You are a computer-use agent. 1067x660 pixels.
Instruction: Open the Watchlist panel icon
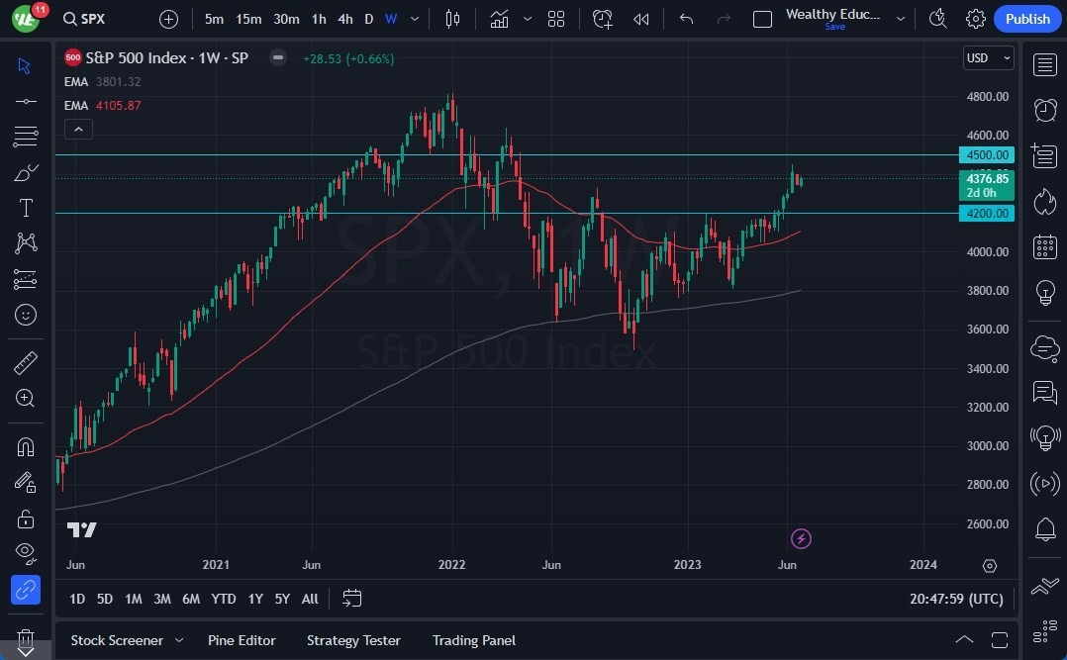[x=1044, y=64]
